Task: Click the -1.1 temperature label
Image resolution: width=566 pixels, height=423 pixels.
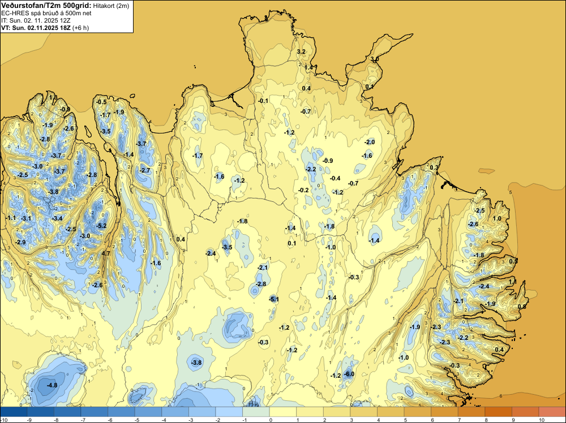Action: coord(11,218)
